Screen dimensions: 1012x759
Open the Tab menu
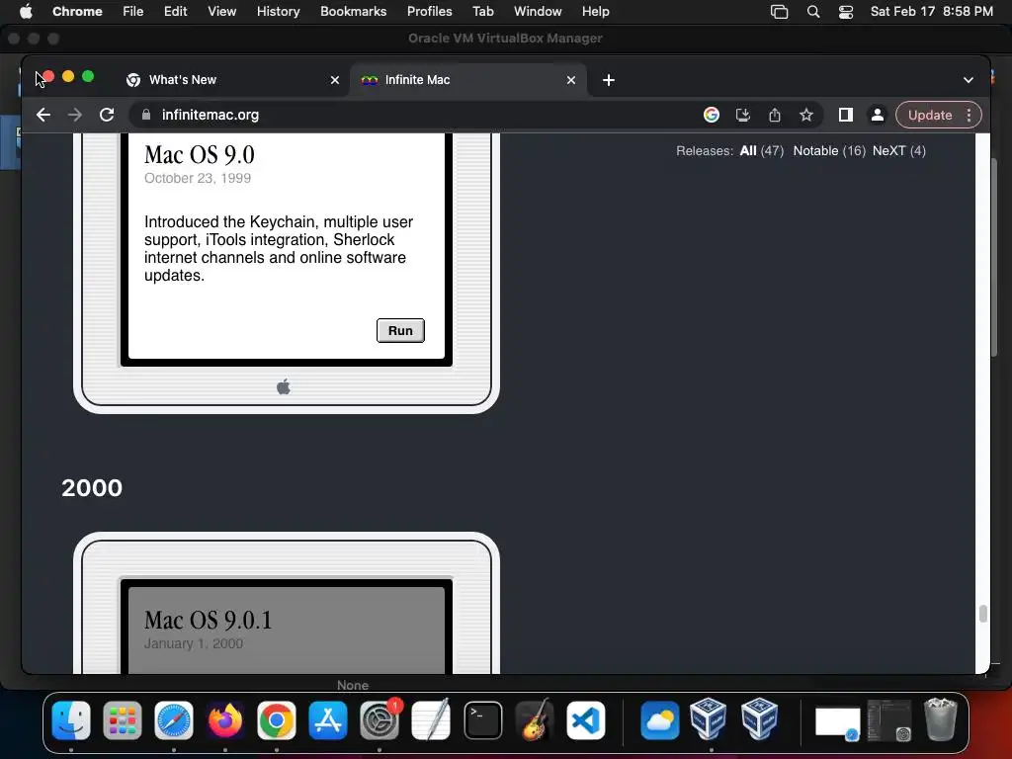[482, 12]
